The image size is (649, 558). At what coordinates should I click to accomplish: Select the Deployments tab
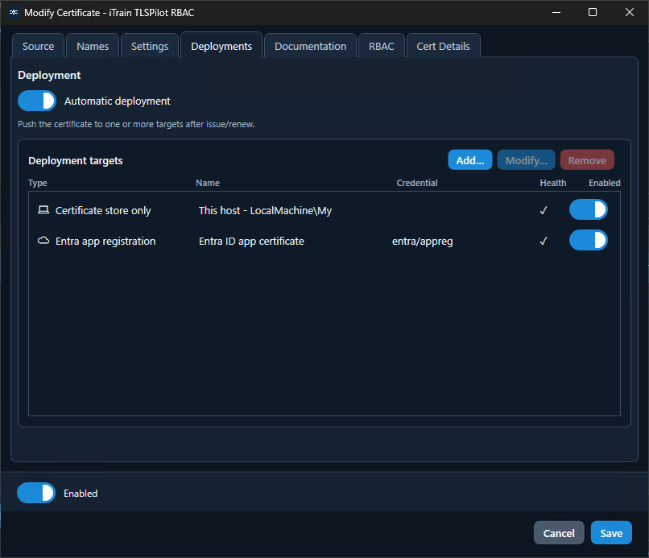tap(221, 46)
